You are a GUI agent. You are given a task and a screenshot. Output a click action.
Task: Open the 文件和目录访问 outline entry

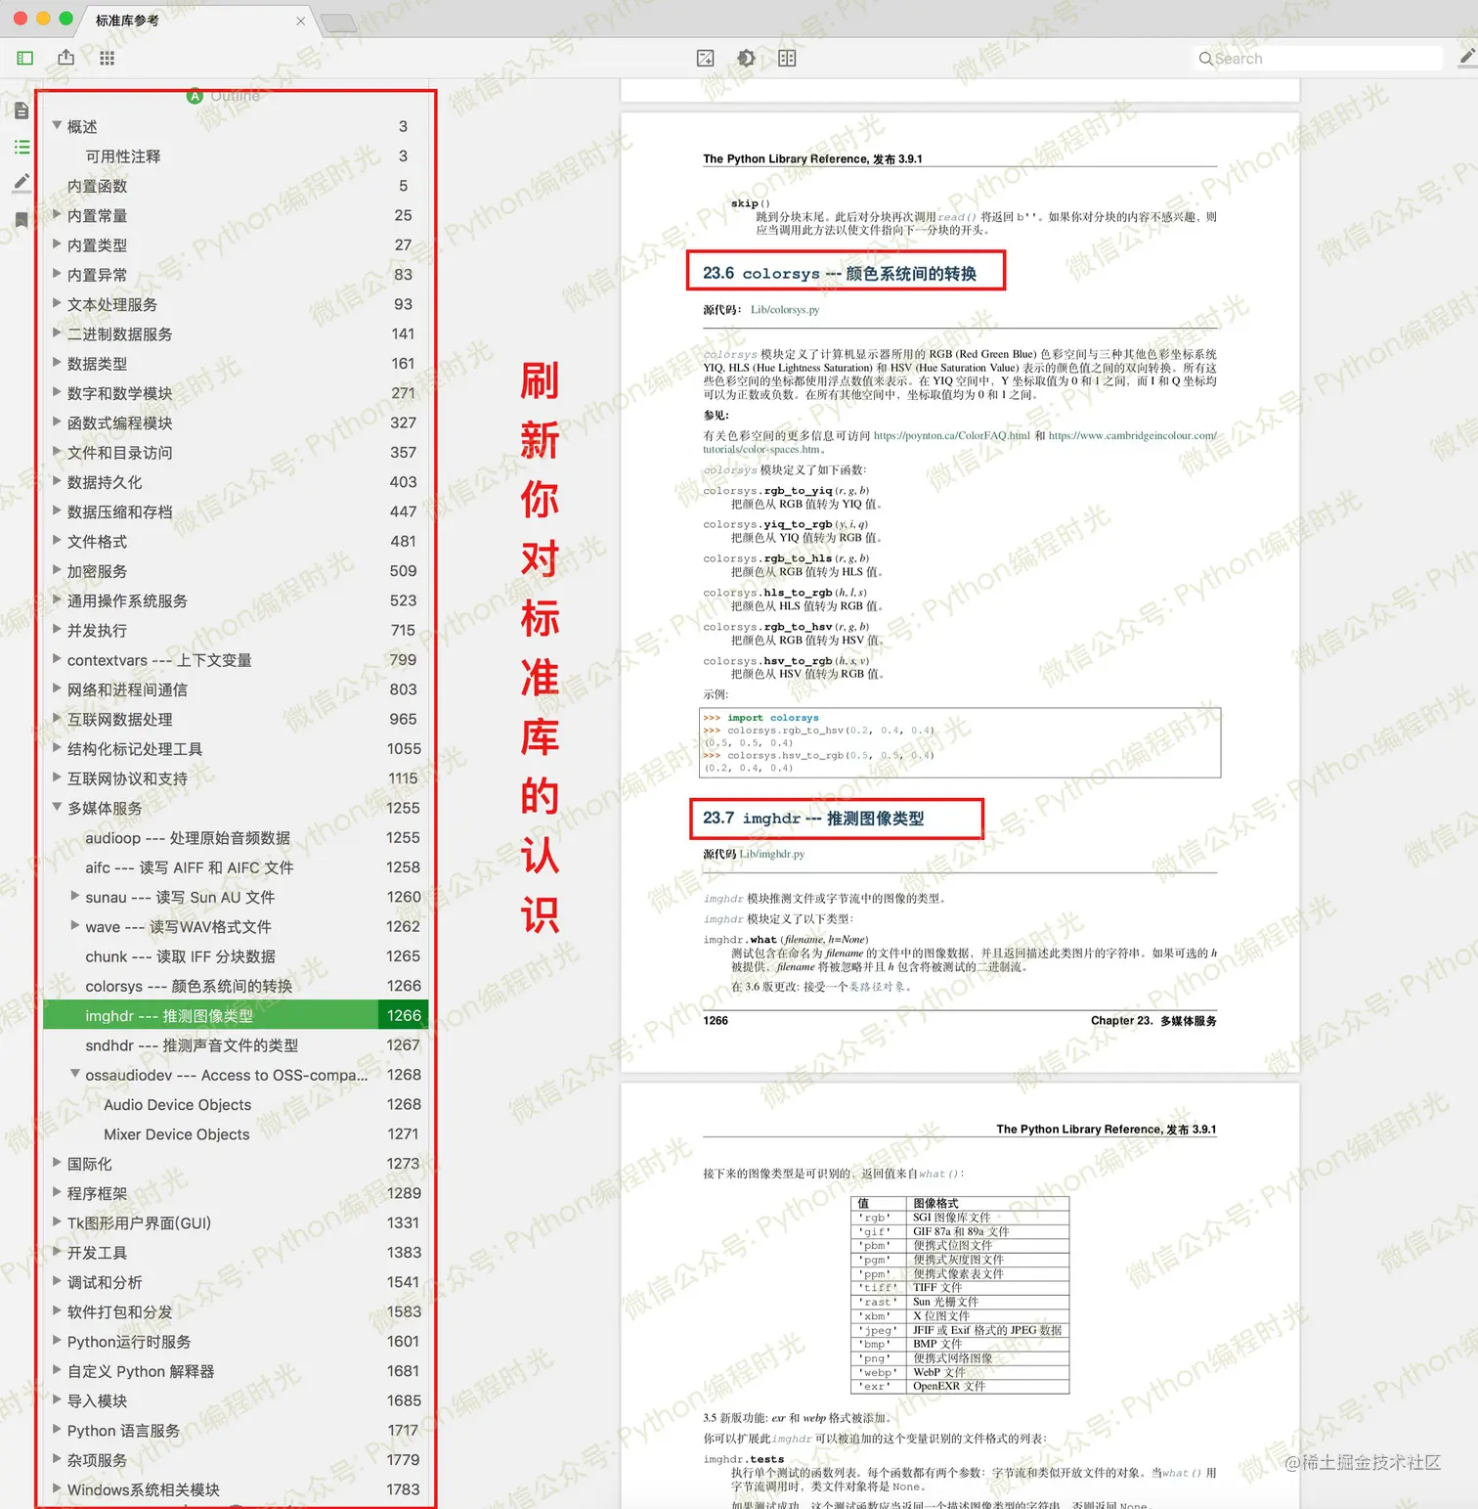(119, 453)
